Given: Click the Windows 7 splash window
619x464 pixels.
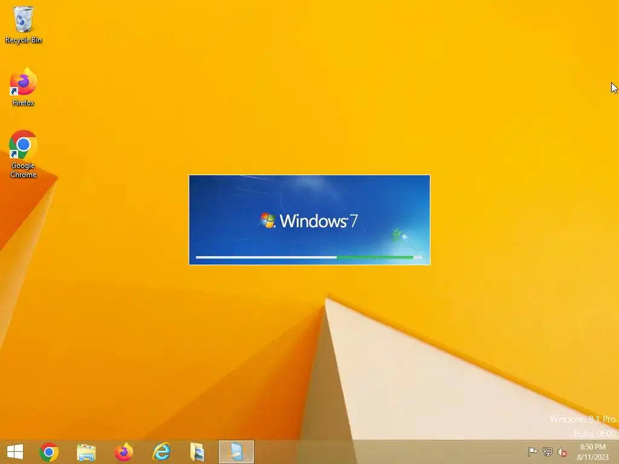Looking at the screenshot, I should click(x=309, y=220).
